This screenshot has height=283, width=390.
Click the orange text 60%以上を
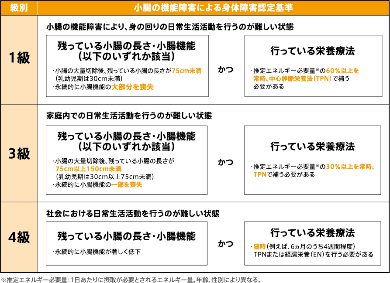[342, 71]
